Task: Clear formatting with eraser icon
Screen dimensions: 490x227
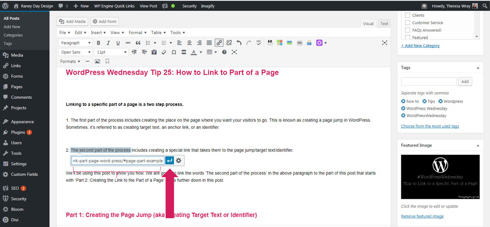Action: [164, 52]
